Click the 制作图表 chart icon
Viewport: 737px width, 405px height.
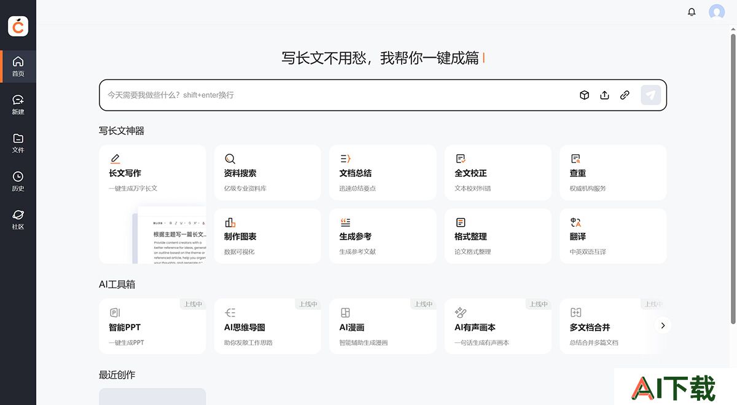click(x=230, y=222)
